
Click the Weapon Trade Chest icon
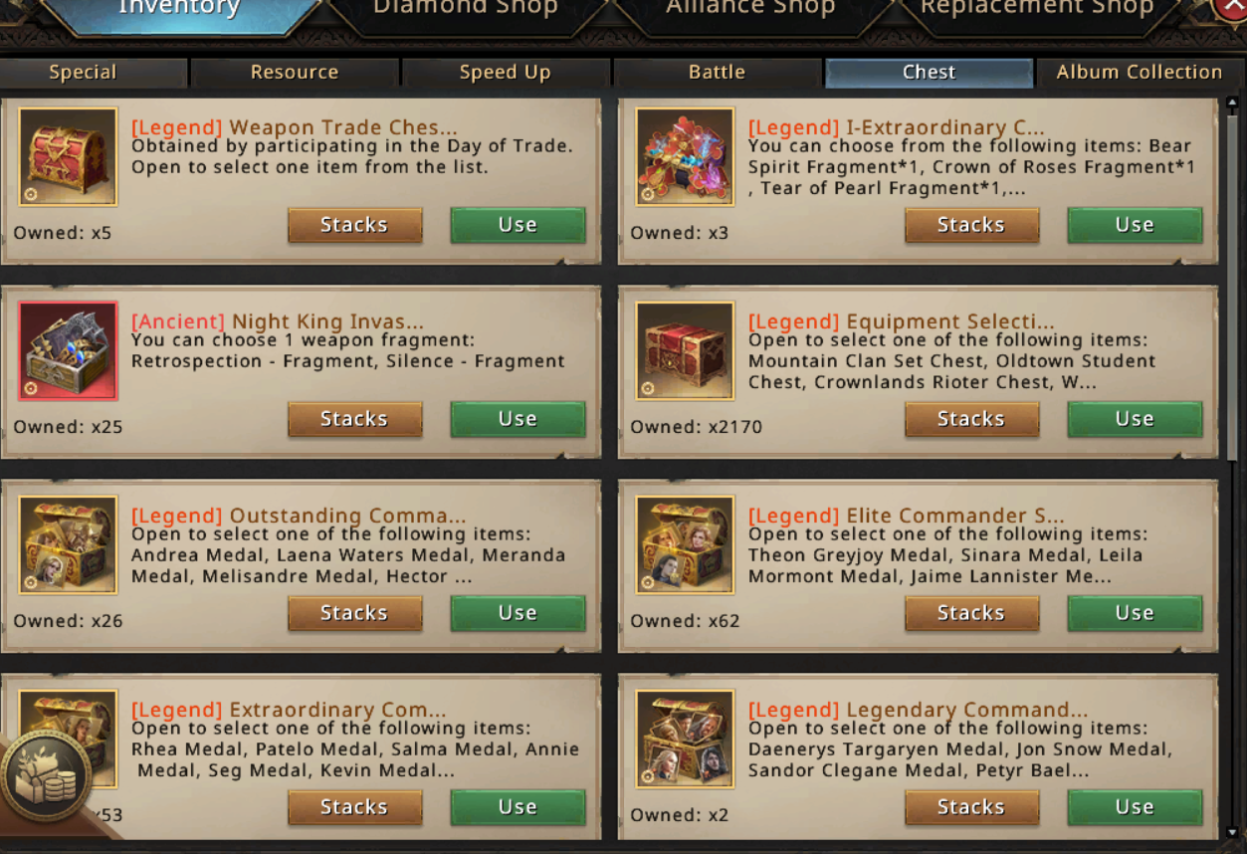click(68, 156)
